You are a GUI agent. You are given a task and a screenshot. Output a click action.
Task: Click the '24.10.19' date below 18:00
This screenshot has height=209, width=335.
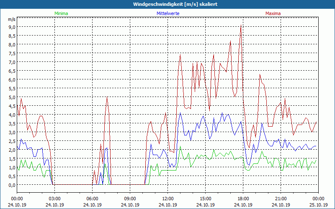click(x=243, y=205)
